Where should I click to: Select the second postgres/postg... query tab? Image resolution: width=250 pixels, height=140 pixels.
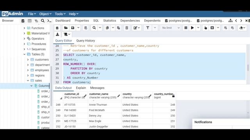(x=210, y=21)
